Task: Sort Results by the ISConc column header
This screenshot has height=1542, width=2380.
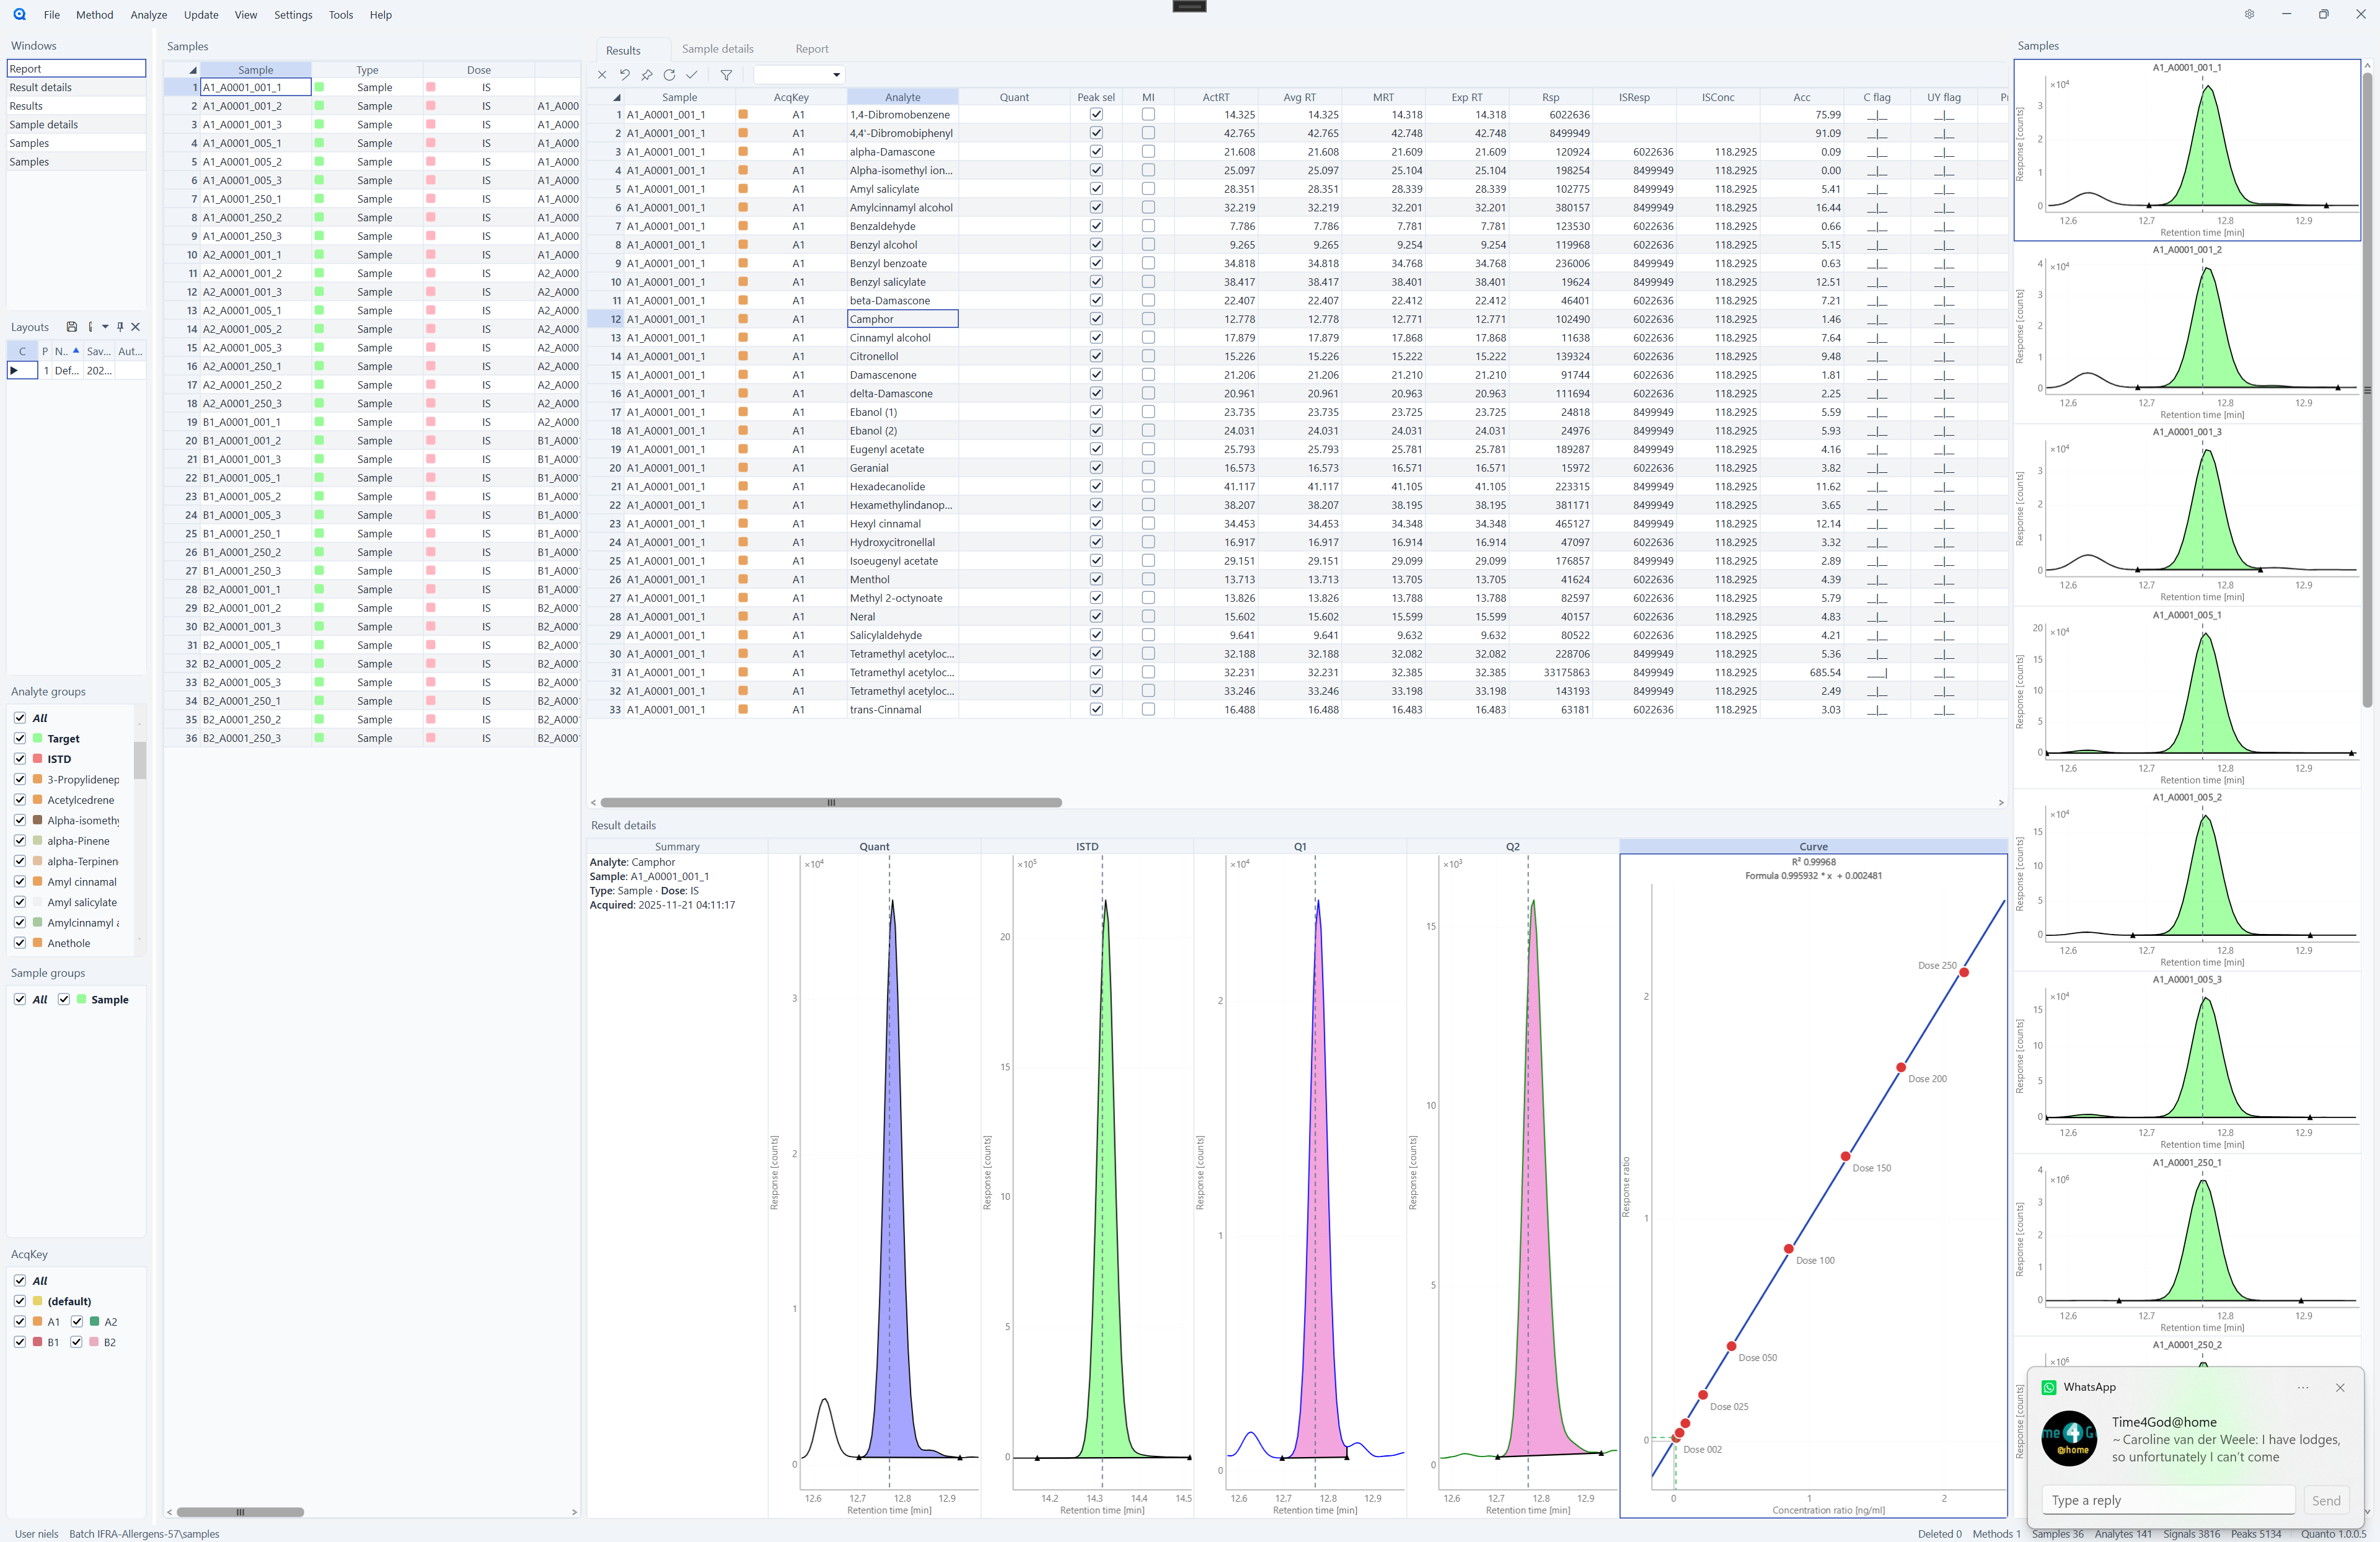Action: click(1717, 97)
